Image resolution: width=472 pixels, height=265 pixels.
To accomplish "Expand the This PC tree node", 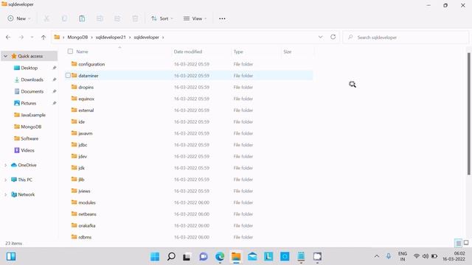I will [5, 180].
